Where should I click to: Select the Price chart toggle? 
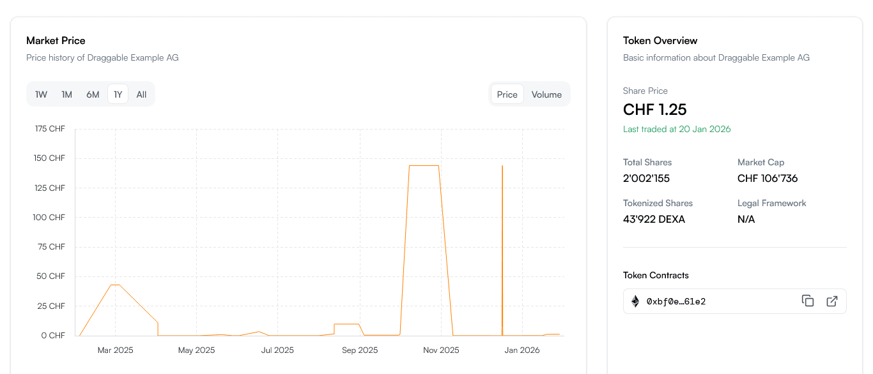507,94
